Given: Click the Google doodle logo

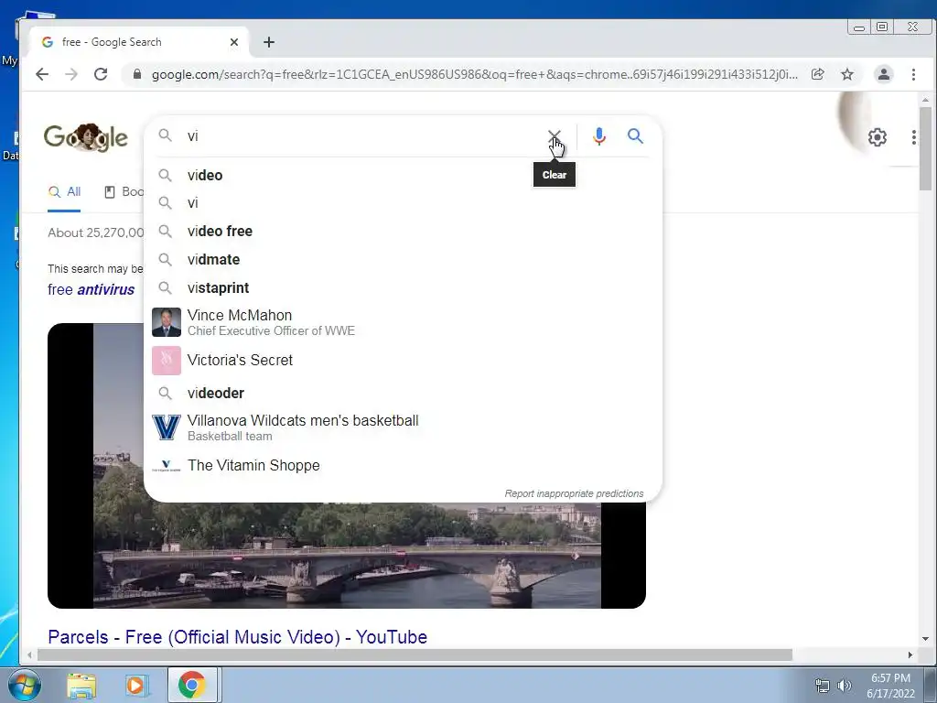Looking at the screenshot, I should (85, 137).
